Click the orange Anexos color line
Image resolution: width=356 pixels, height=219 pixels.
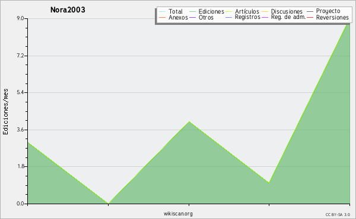(x=163, y=17)
